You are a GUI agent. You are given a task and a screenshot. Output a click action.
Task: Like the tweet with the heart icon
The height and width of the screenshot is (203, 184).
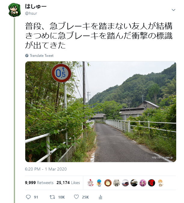[x=76, y=197]
